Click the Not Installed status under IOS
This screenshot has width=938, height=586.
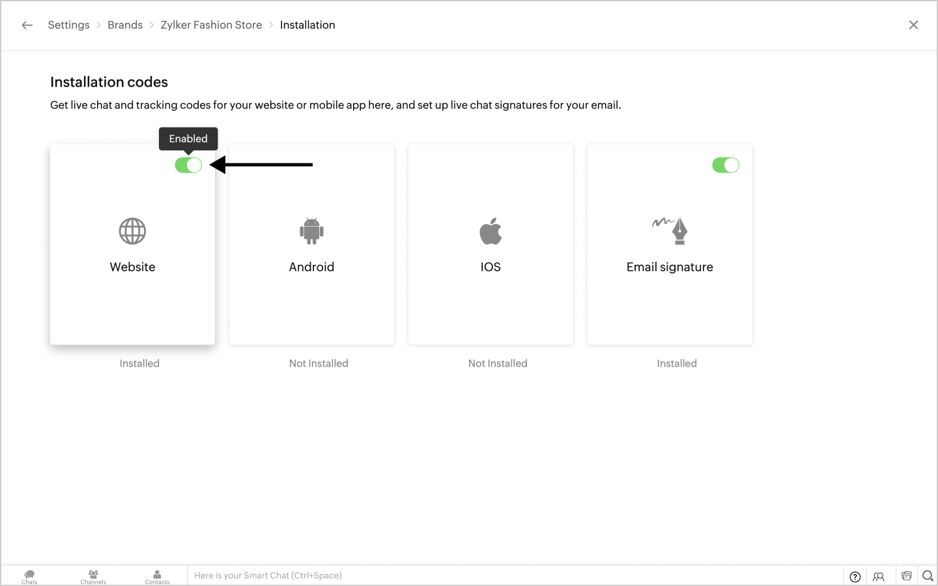coord(498,363)
